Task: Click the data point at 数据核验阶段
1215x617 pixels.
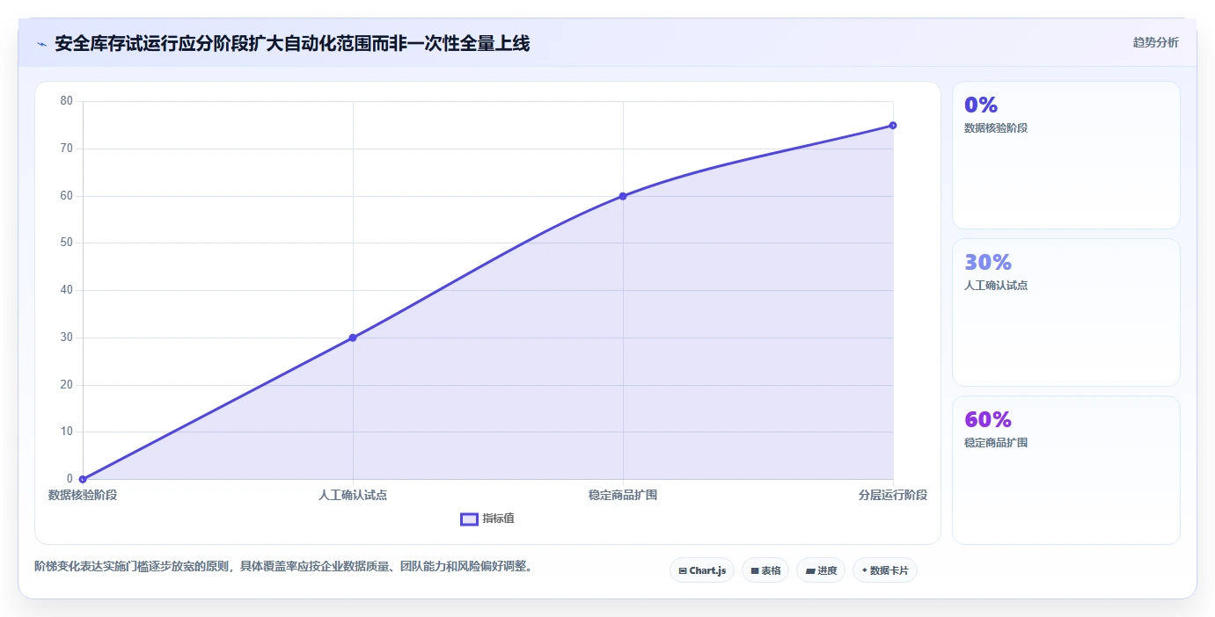Action: (x=83, y=479)
